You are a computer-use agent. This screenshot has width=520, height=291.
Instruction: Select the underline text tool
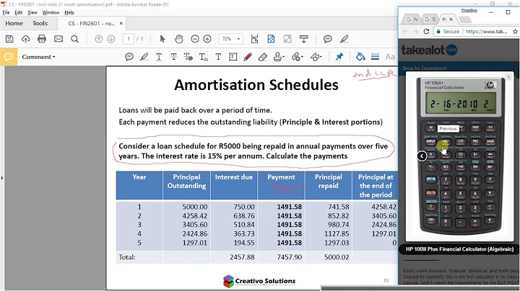[159, 57]
